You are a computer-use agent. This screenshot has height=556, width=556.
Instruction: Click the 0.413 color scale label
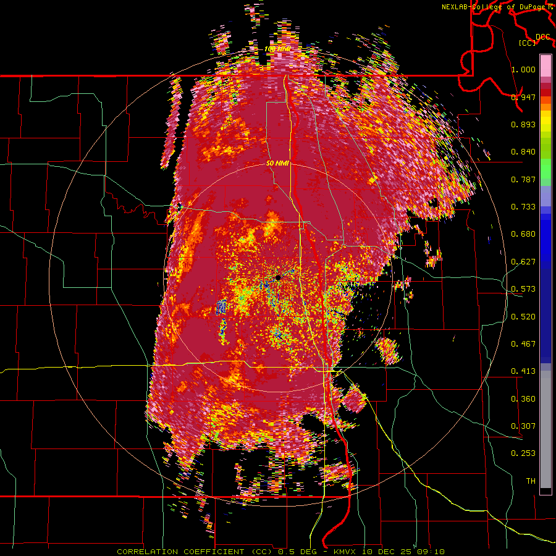tap(523, 371)
